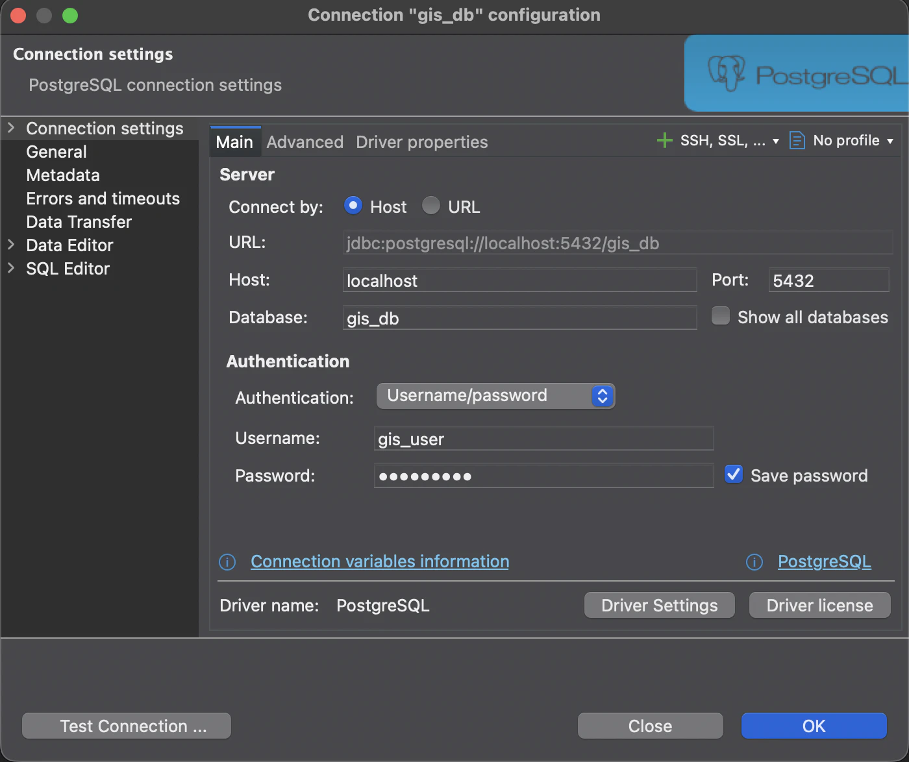Select SQL Editor in the sidebar

point(68,269)
